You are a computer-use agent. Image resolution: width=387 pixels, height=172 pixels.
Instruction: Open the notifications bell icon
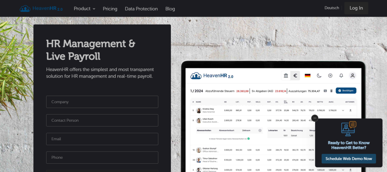(x=341, y=76)
